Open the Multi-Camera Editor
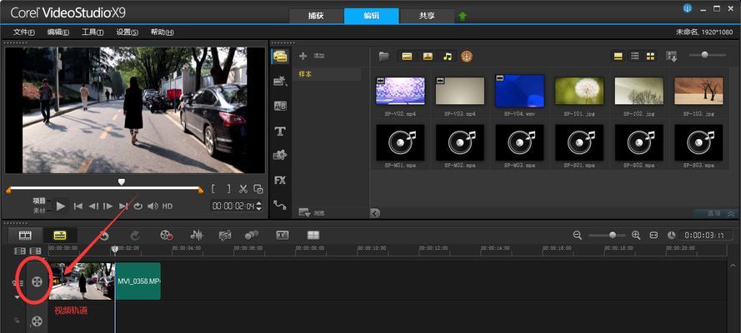The height and width of the screenshot is (333, 741). coord(313,235)
